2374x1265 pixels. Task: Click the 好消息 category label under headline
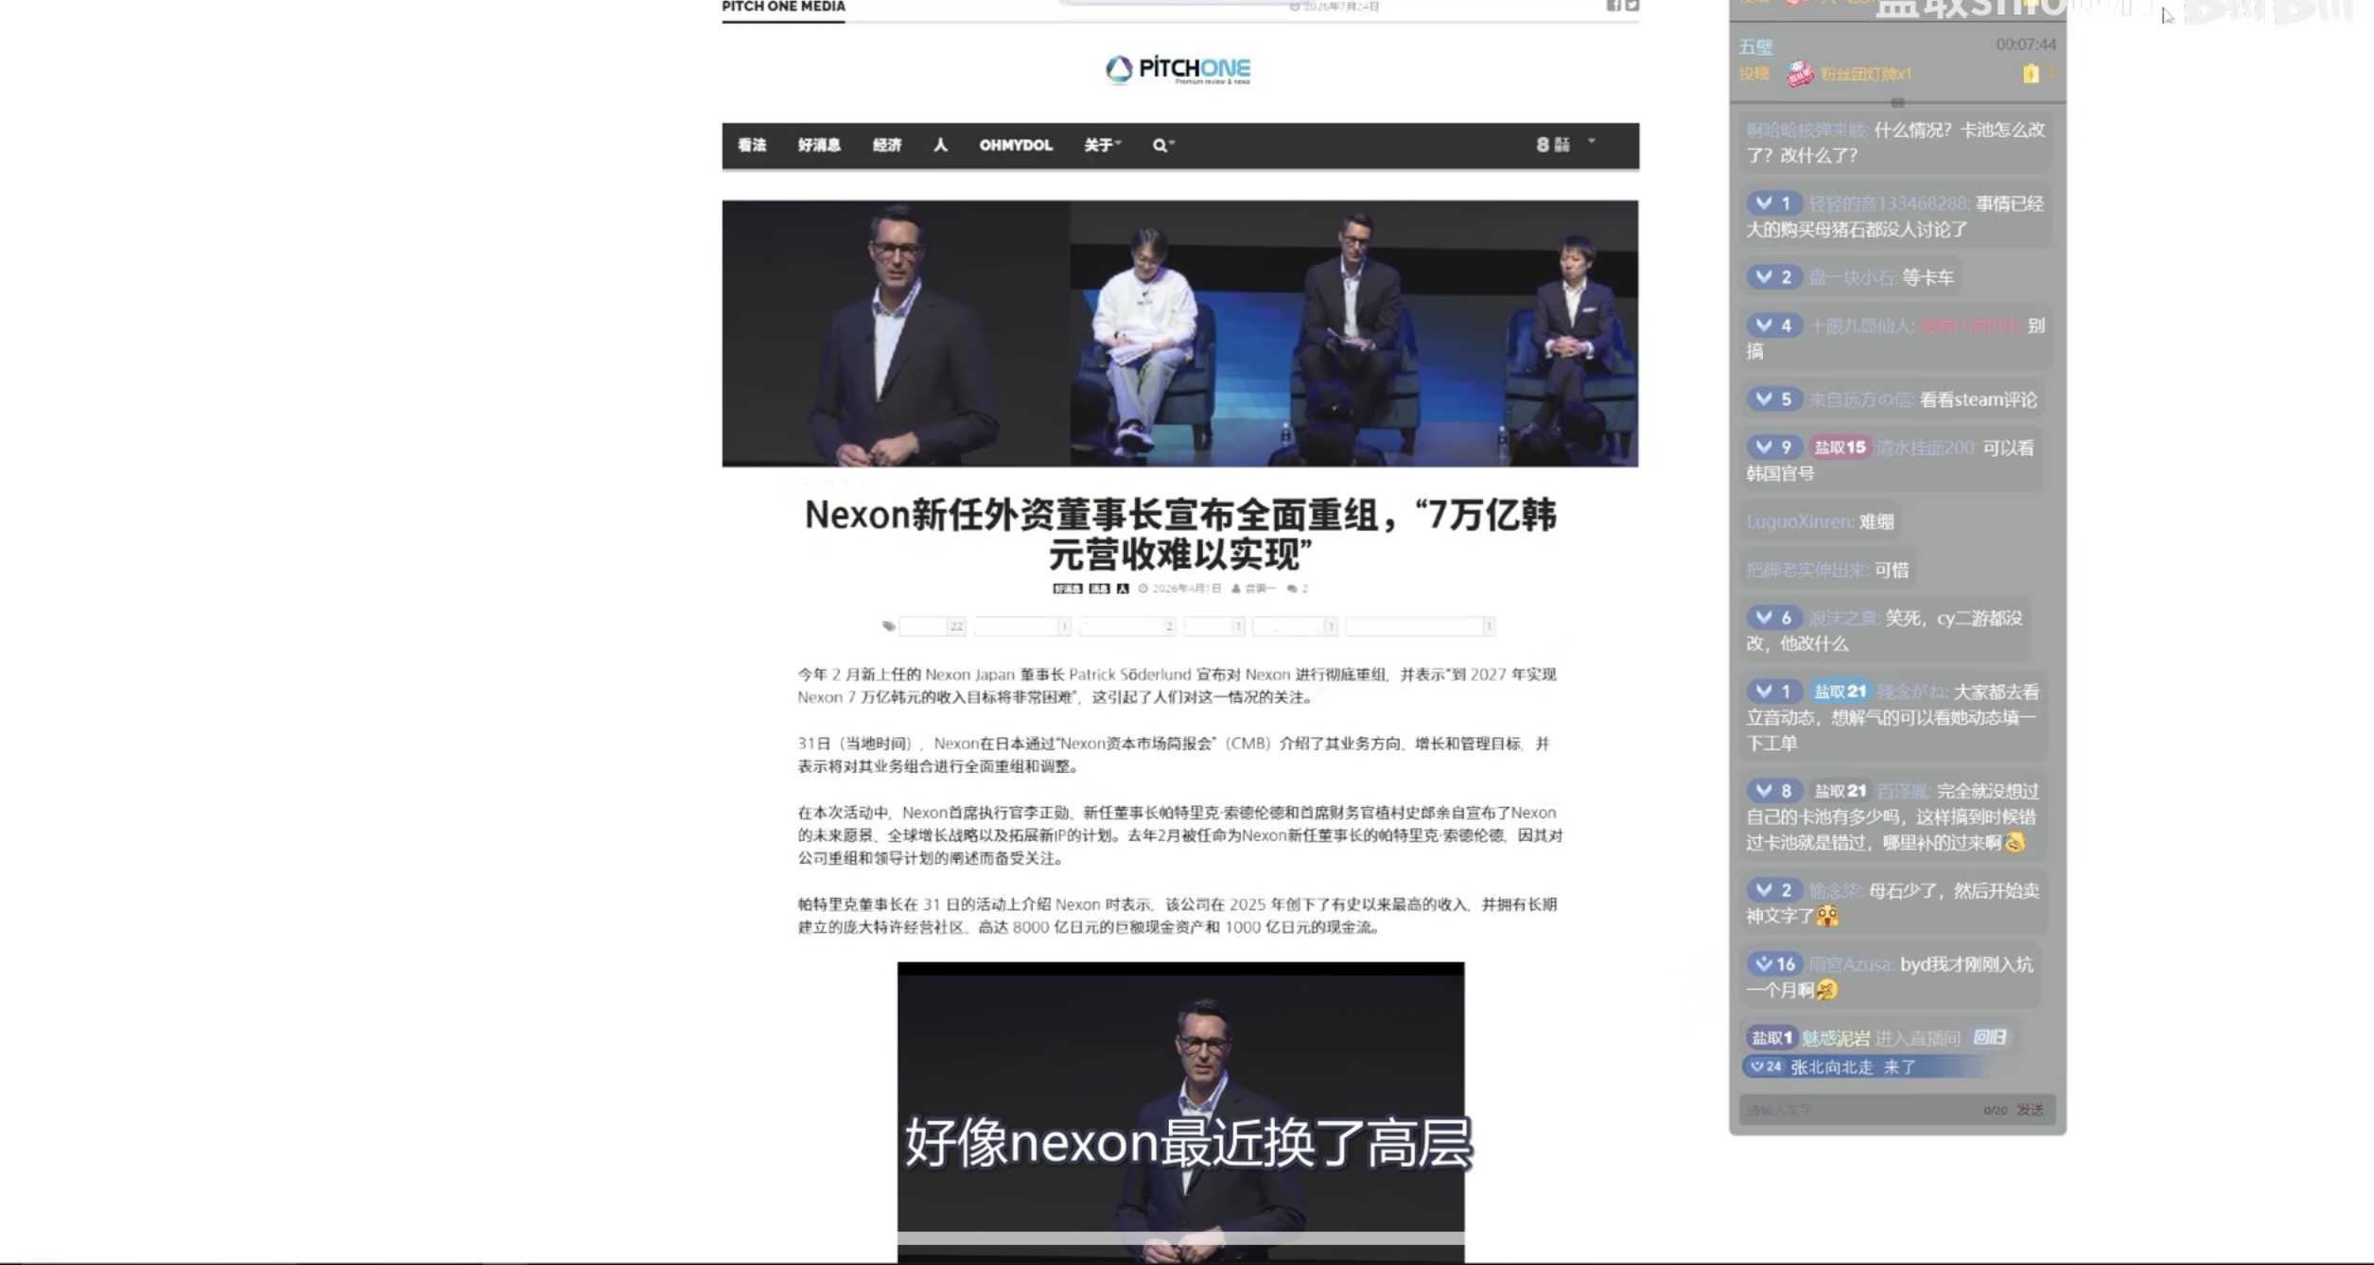(x=1067, y=589)
